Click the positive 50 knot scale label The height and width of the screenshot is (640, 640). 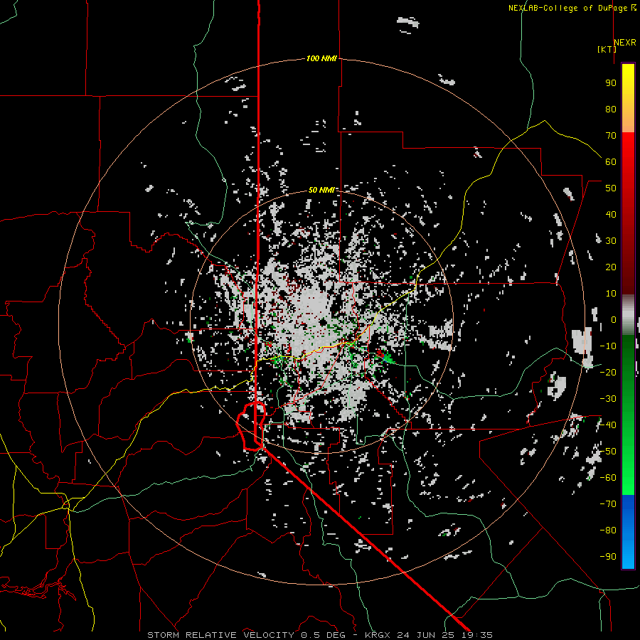(x=611, y=188)
